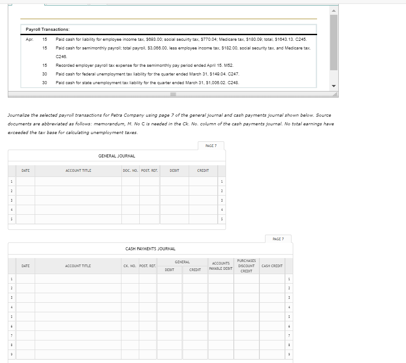Click the Cash Payments Journal row 5 Account Title field
406x363 pixels.
[x=78, y=317]
